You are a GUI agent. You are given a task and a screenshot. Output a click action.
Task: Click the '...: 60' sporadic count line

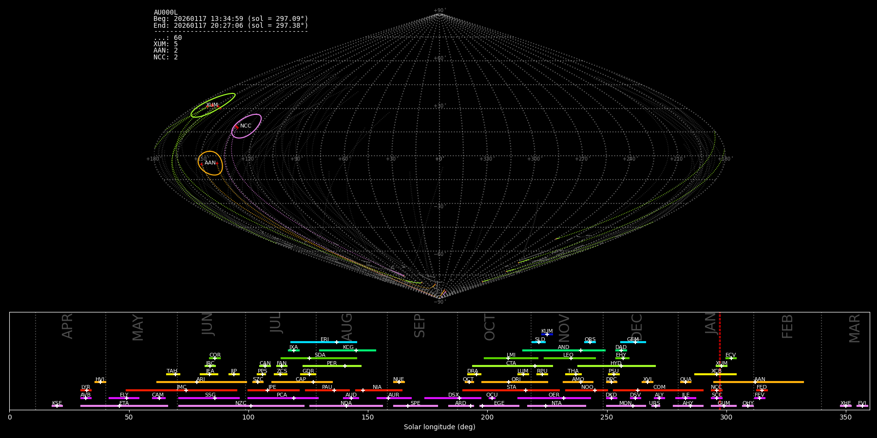coord(168,38)
